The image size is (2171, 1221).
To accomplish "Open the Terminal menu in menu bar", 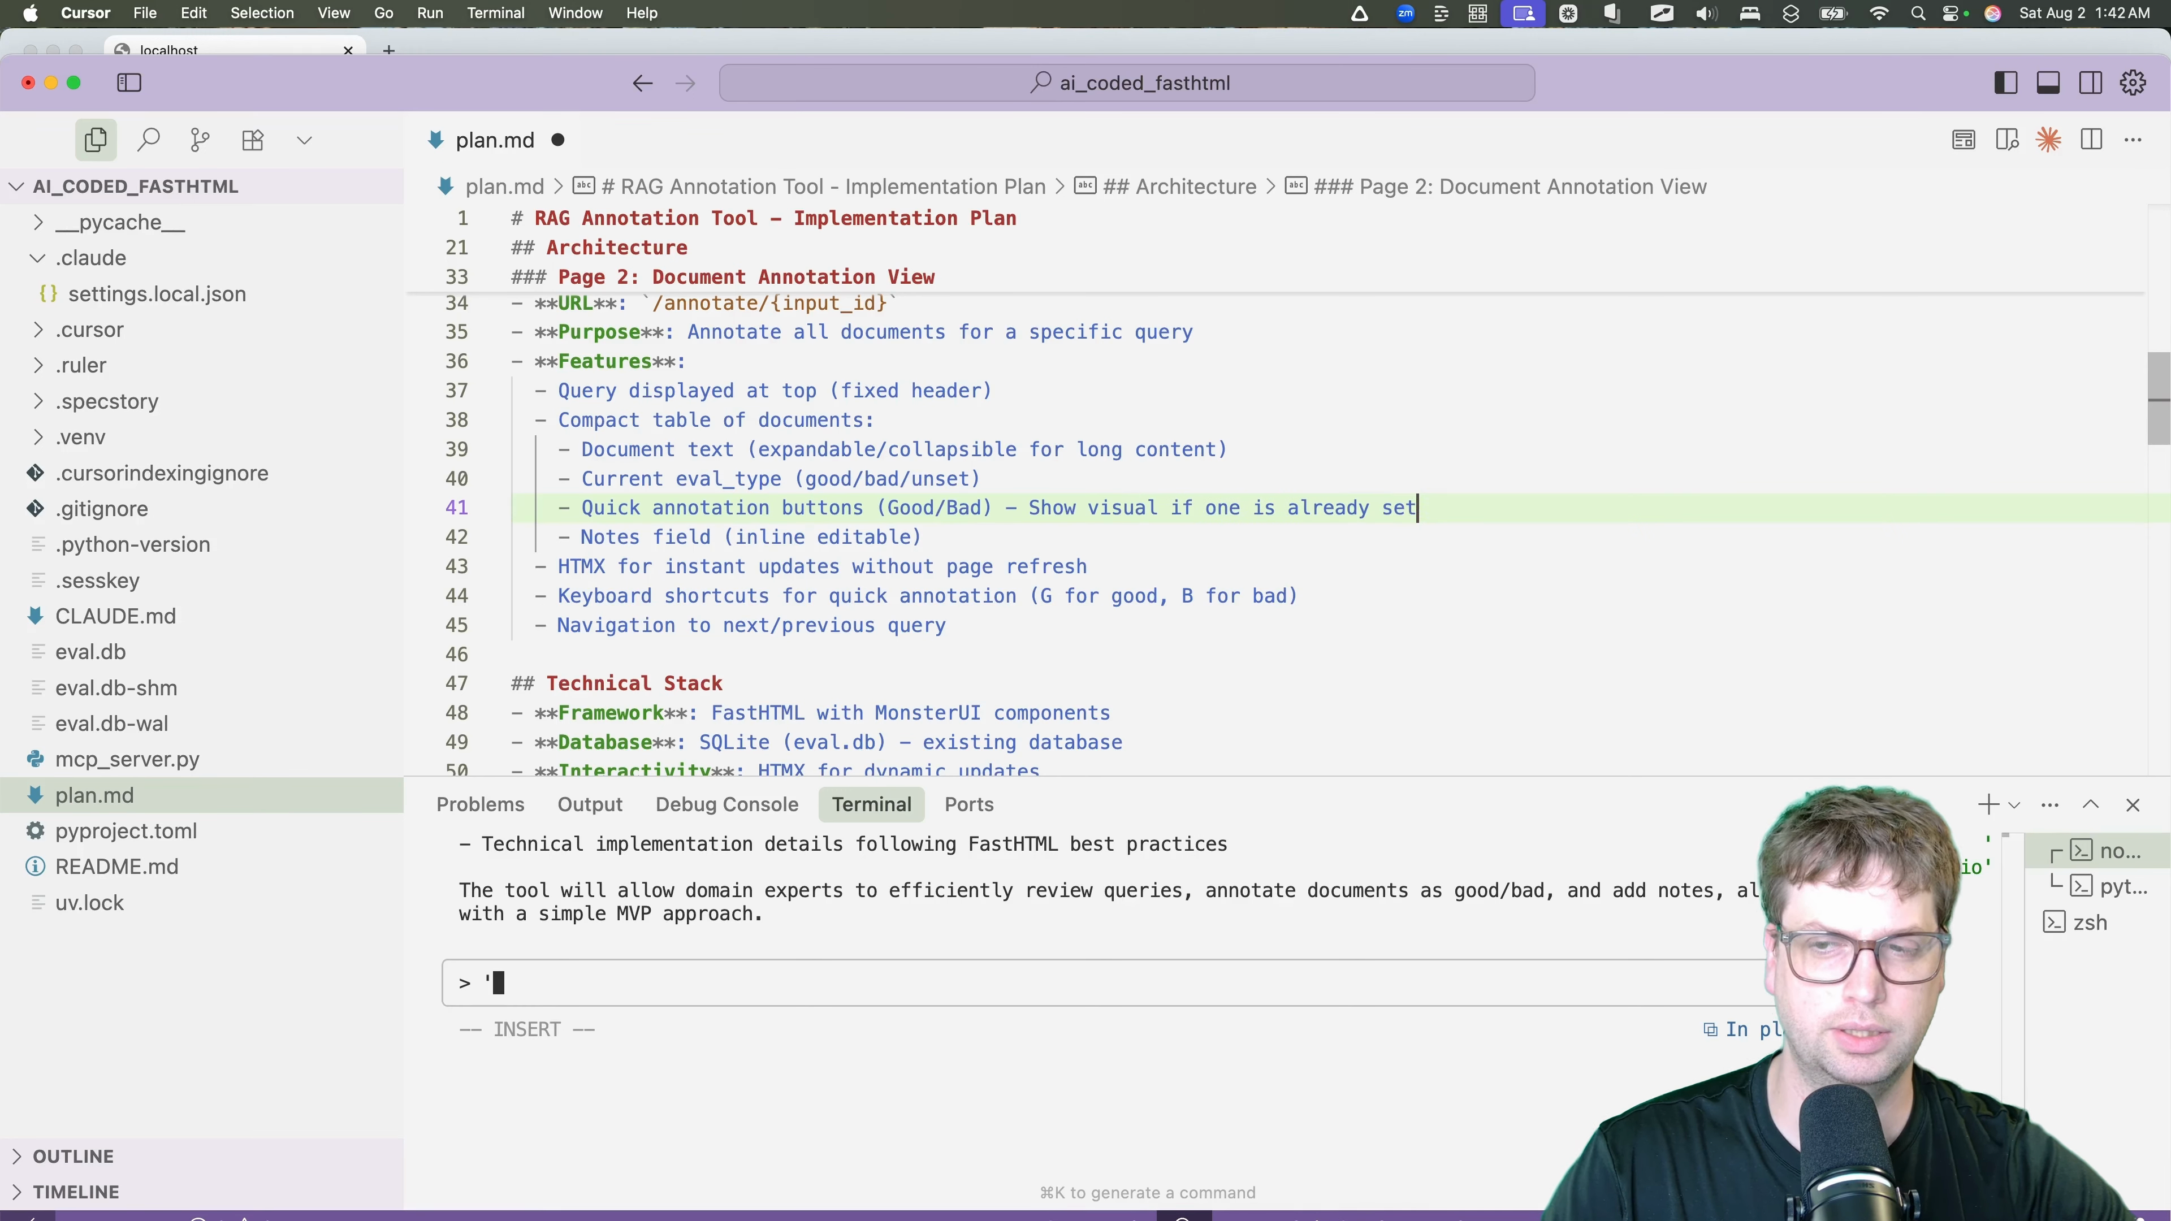I will 496,12.
